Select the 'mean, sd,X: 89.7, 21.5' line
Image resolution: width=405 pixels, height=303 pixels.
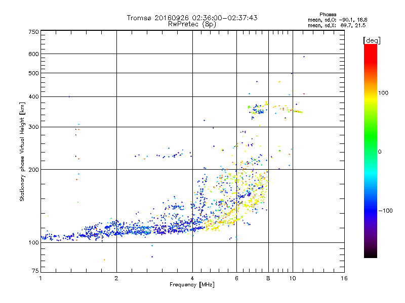click(x=337, y=25)
